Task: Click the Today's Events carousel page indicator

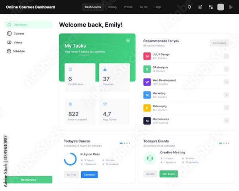Action: [x=223, y=143]
